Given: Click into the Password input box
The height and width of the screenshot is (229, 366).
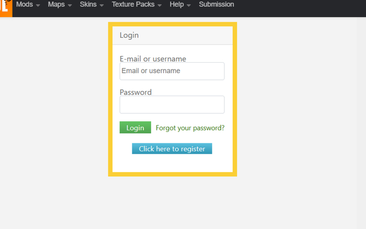Looking at the screenshot, I should [172, 105].
